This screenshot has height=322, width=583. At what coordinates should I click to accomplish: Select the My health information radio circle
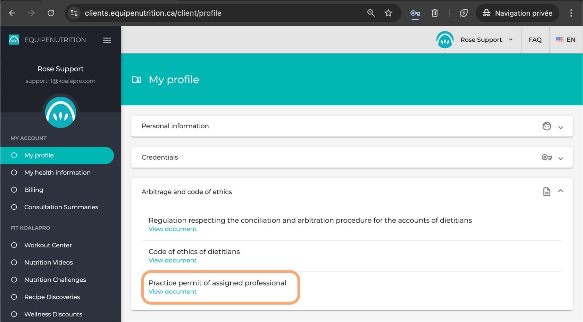click(x=14, y=172)
